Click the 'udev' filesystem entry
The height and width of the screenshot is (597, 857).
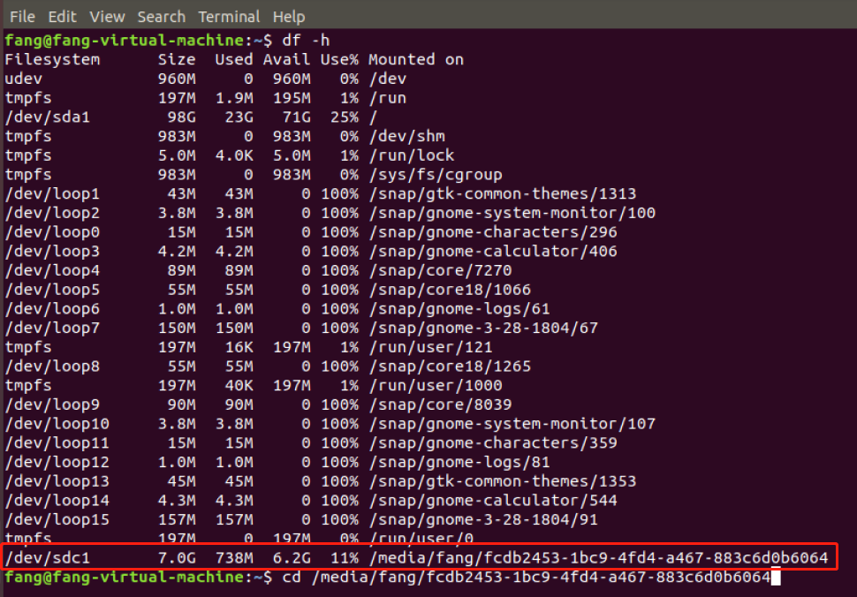pyautogui.click(x=24, y=79)
